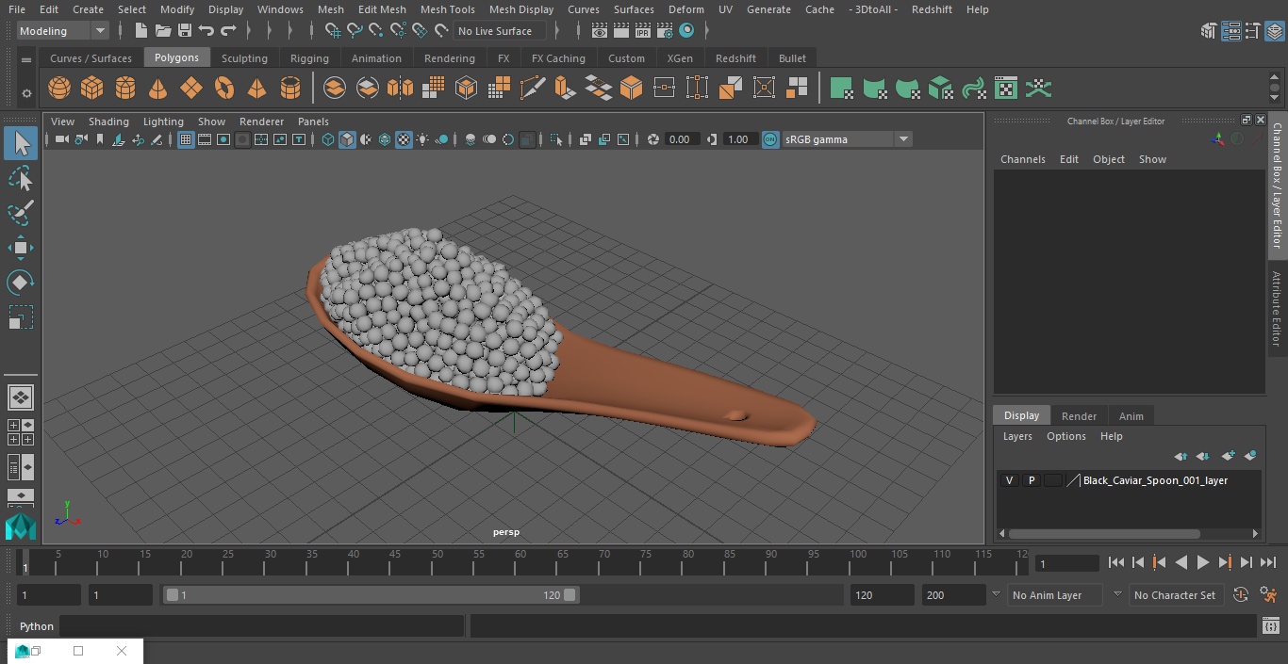This screenshot has height=664, width=1288.
Task: Play the animation forward
Action: coord(1203,562)
